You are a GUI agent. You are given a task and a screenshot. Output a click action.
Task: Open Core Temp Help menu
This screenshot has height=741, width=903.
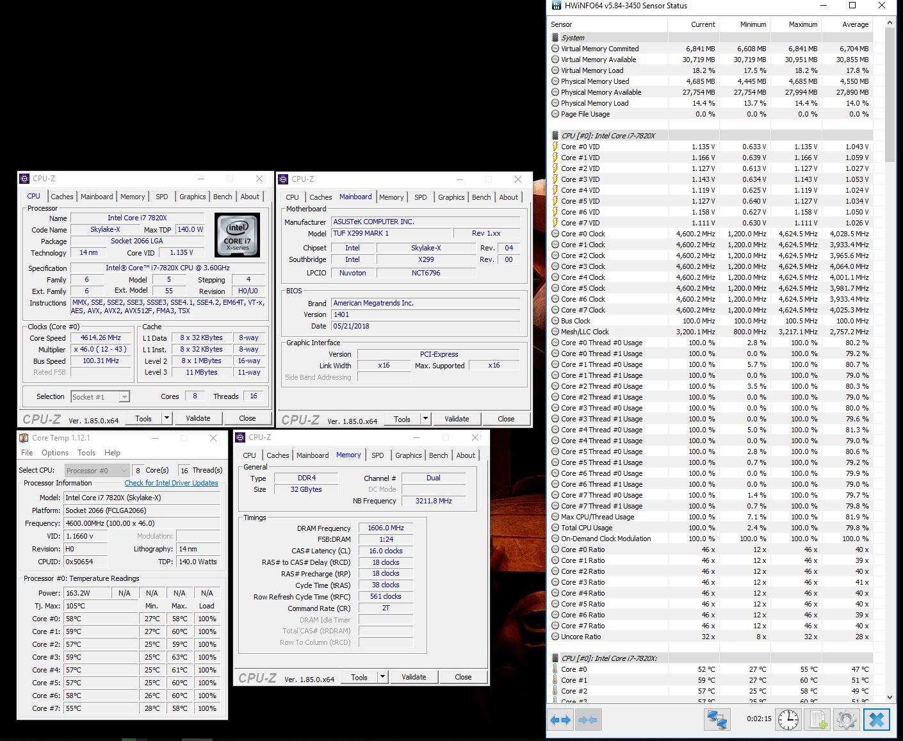click(x=112, y=452)
